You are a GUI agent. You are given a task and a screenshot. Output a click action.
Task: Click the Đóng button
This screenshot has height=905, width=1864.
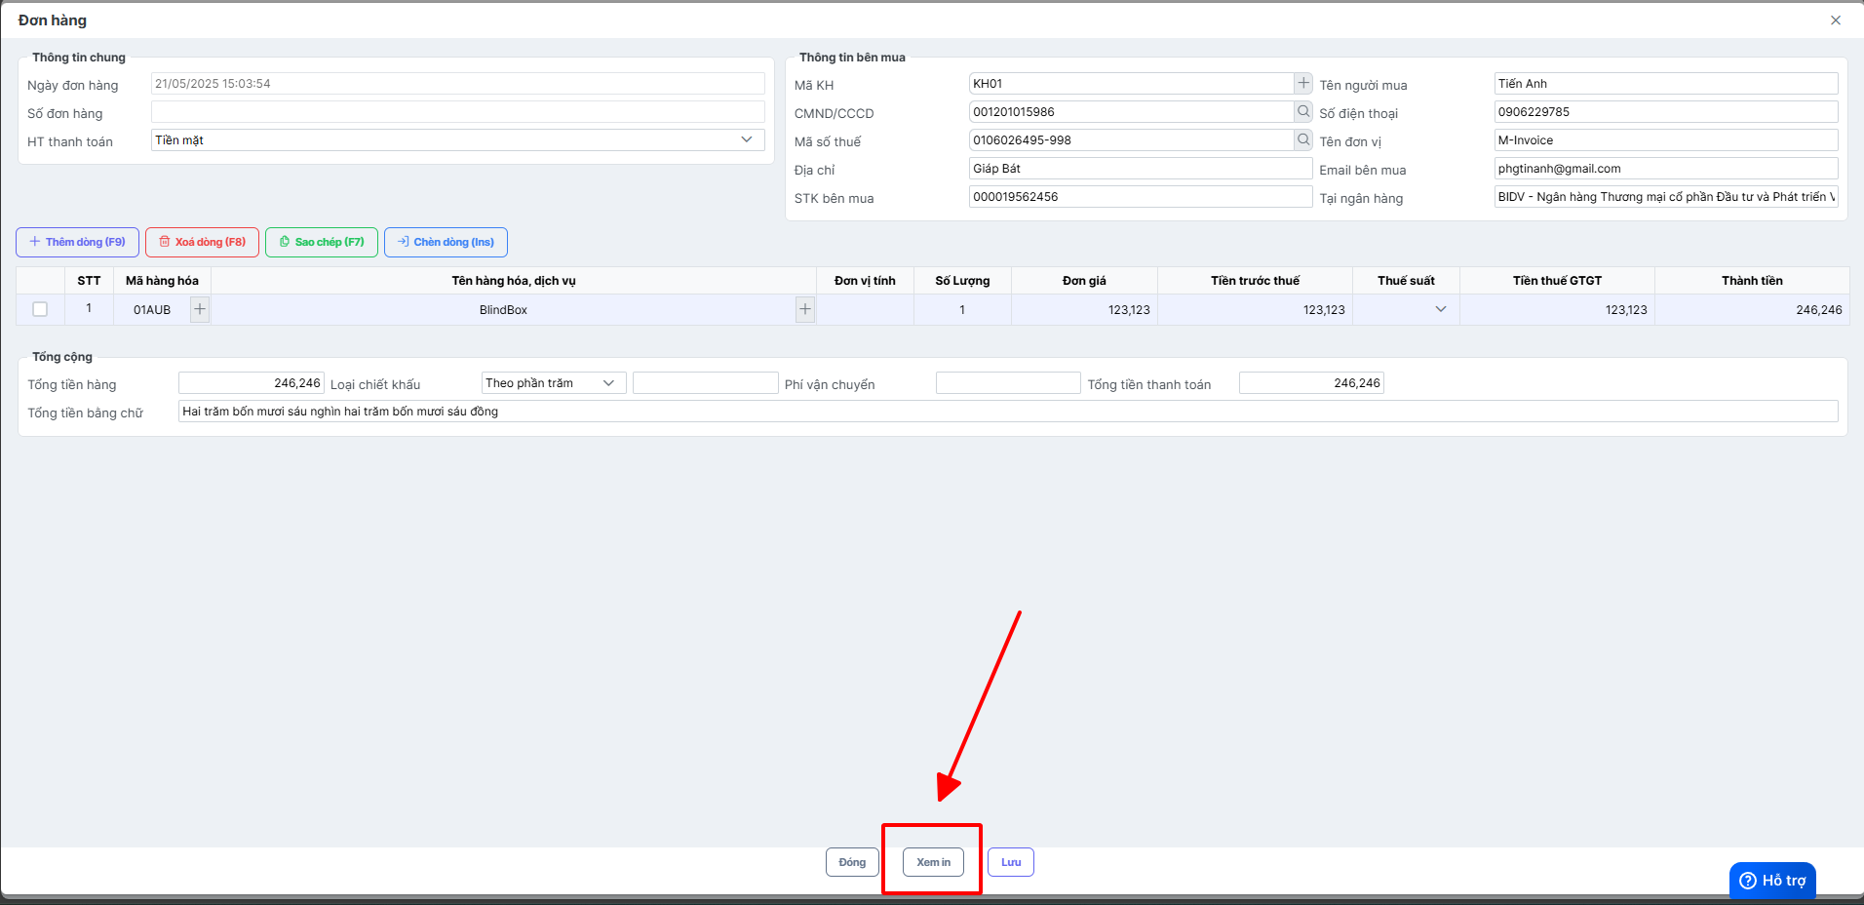pos(852,862)
